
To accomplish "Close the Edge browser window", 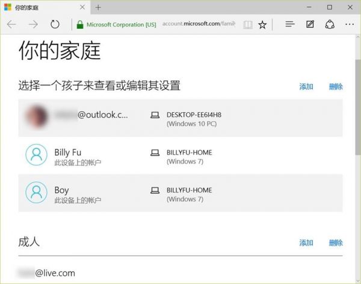I will [350, 7].
